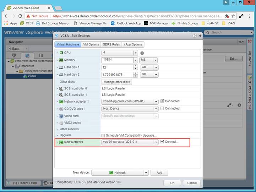Open the Work In Progress sidebar panel icon

tap(250, 78)
